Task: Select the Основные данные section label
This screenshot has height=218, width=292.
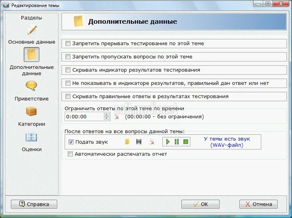Action: [32, 42]
